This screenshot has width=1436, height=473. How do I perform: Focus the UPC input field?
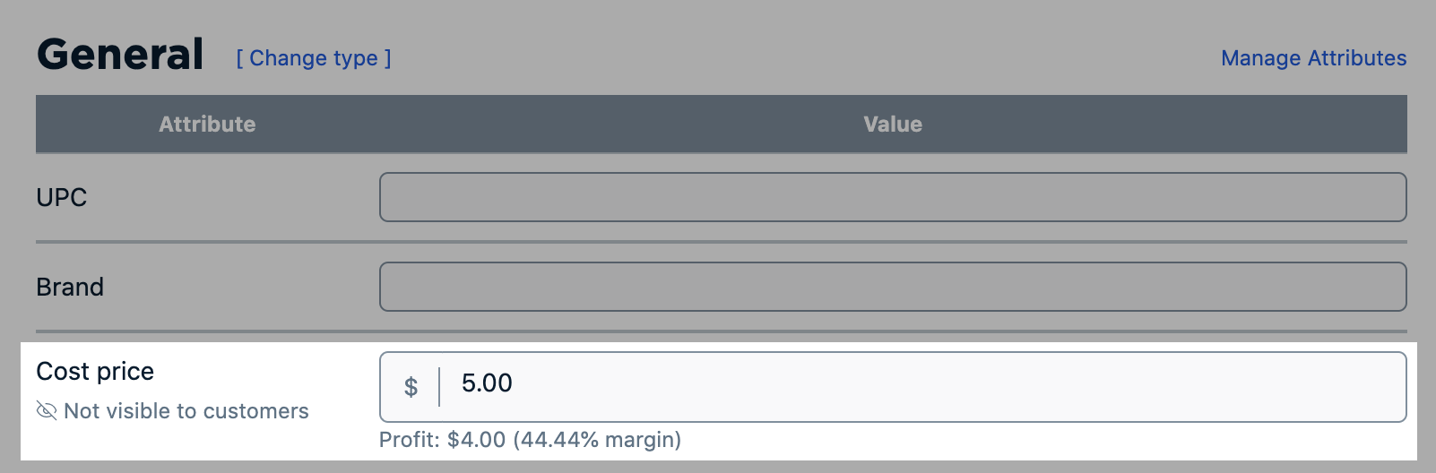(893, 197)
